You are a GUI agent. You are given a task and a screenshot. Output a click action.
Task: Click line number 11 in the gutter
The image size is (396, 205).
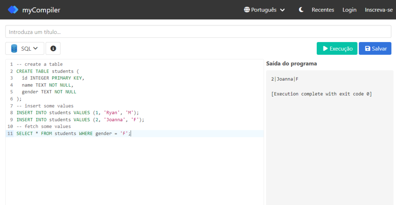pyautogui.click(x=10, y=134)
